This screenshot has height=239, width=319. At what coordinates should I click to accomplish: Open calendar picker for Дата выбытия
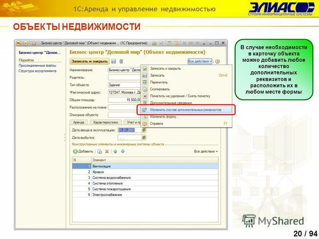(x=144, y=137)
